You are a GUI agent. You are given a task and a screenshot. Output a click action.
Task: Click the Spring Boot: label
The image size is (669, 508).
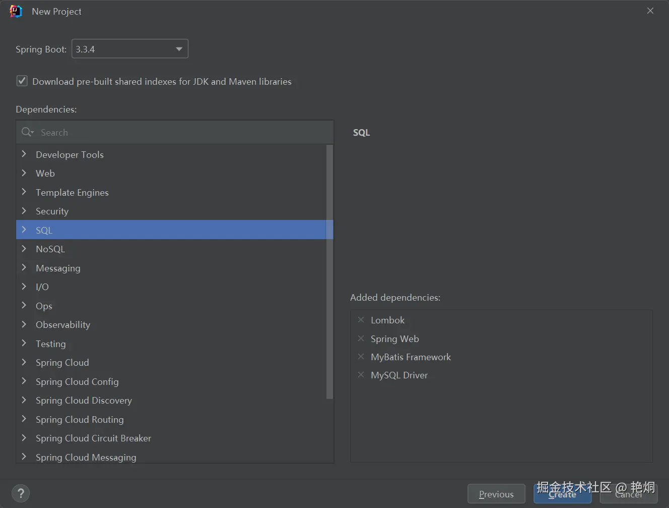41,49
